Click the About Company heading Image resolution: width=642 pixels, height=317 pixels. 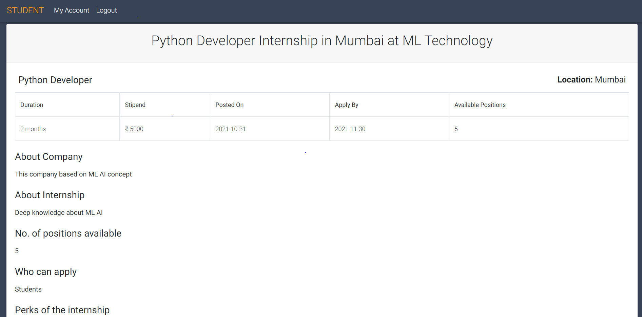pyautogui.click(x=48, y=156)
